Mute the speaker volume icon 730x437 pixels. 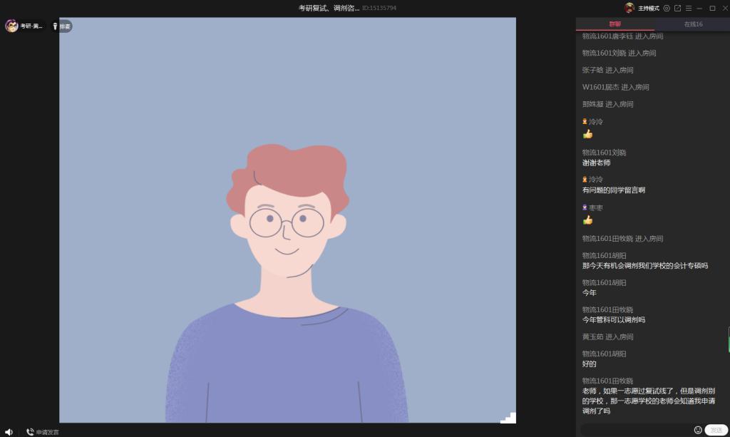pyautogui.click(x=9, y=431)
